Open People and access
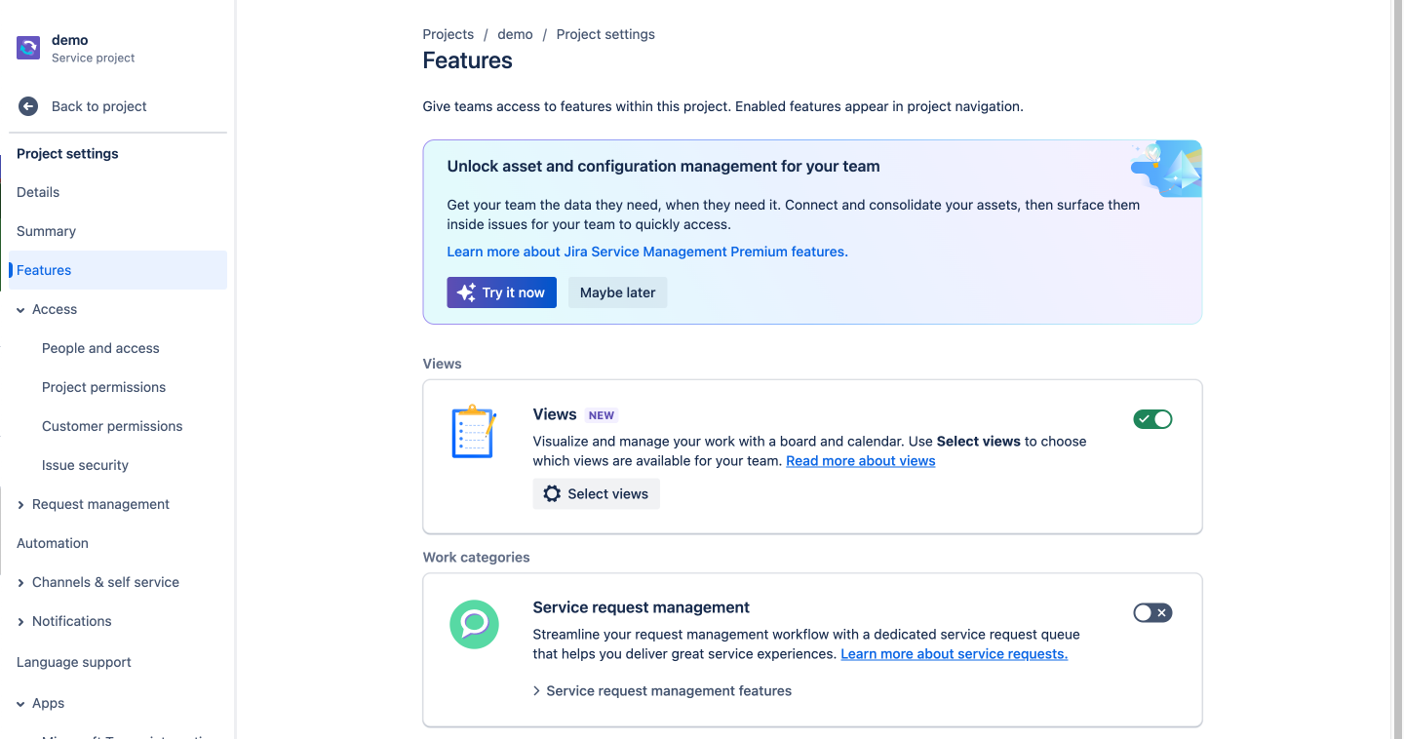 tap(118, 348)
